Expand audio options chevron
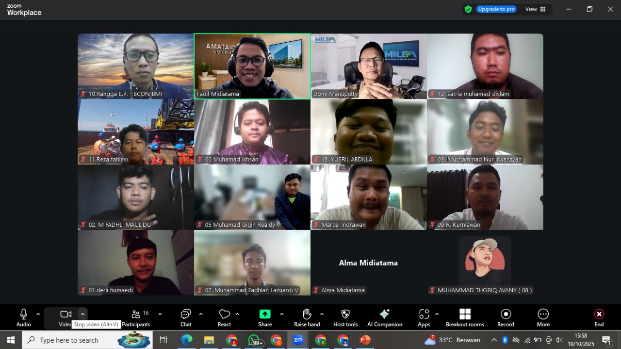Image resolution: width=621 pixels, height=349 pixels. pos(38,314)
